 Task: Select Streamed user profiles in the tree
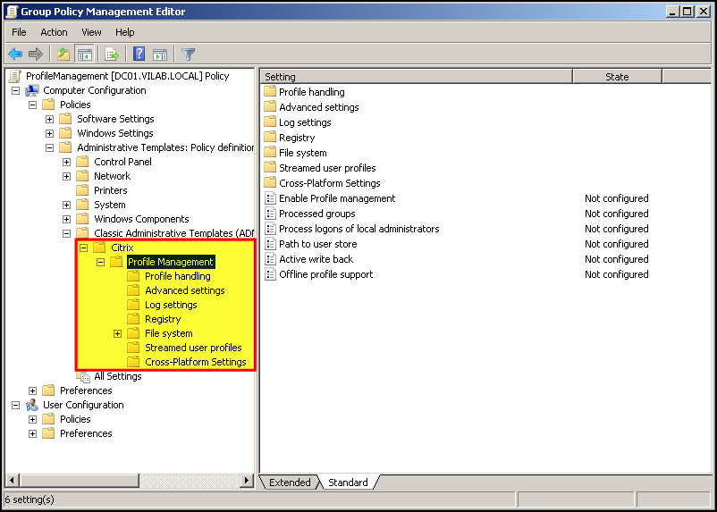(x=193, y=348)
